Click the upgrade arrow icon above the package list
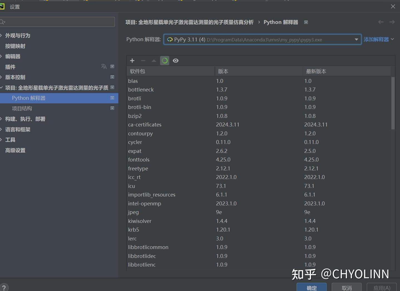 coord(154,61)
